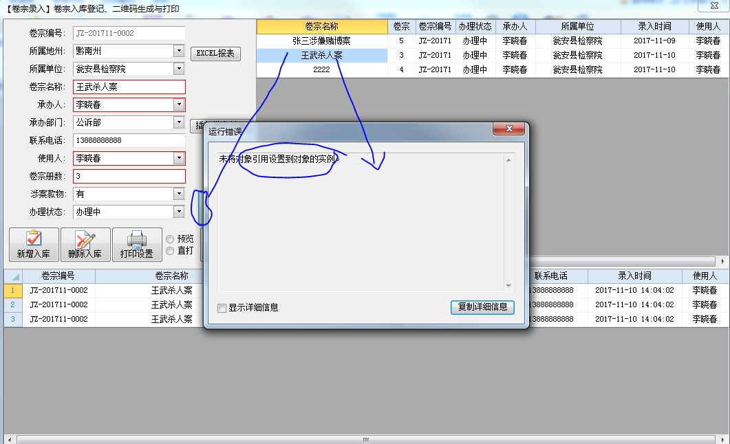Click the EXCEL报表 button

click(215, 54)
